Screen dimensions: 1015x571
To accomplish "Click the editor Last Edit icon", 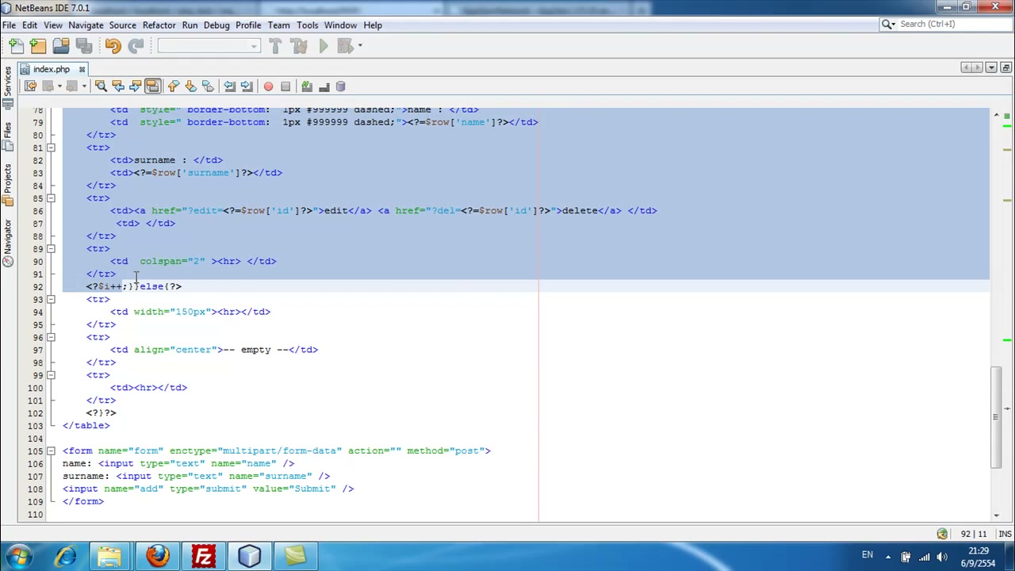I will (x=30, y=86).
